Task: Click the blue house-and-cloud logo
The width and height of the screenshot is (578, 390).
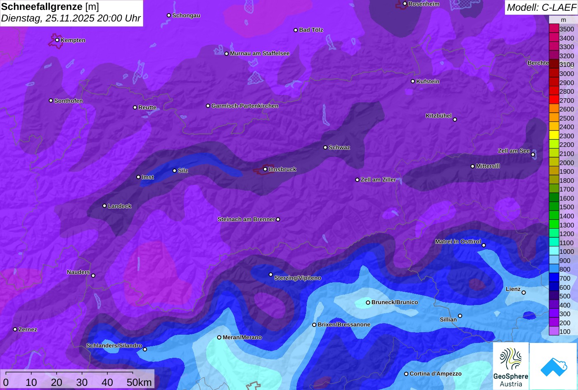Action: (554, 366)
